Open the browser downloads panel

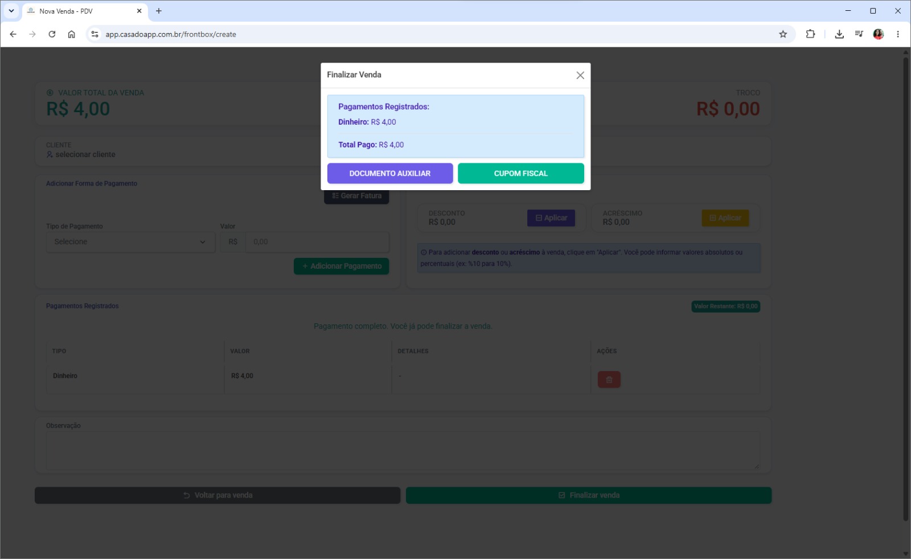[x=839, y=34]
